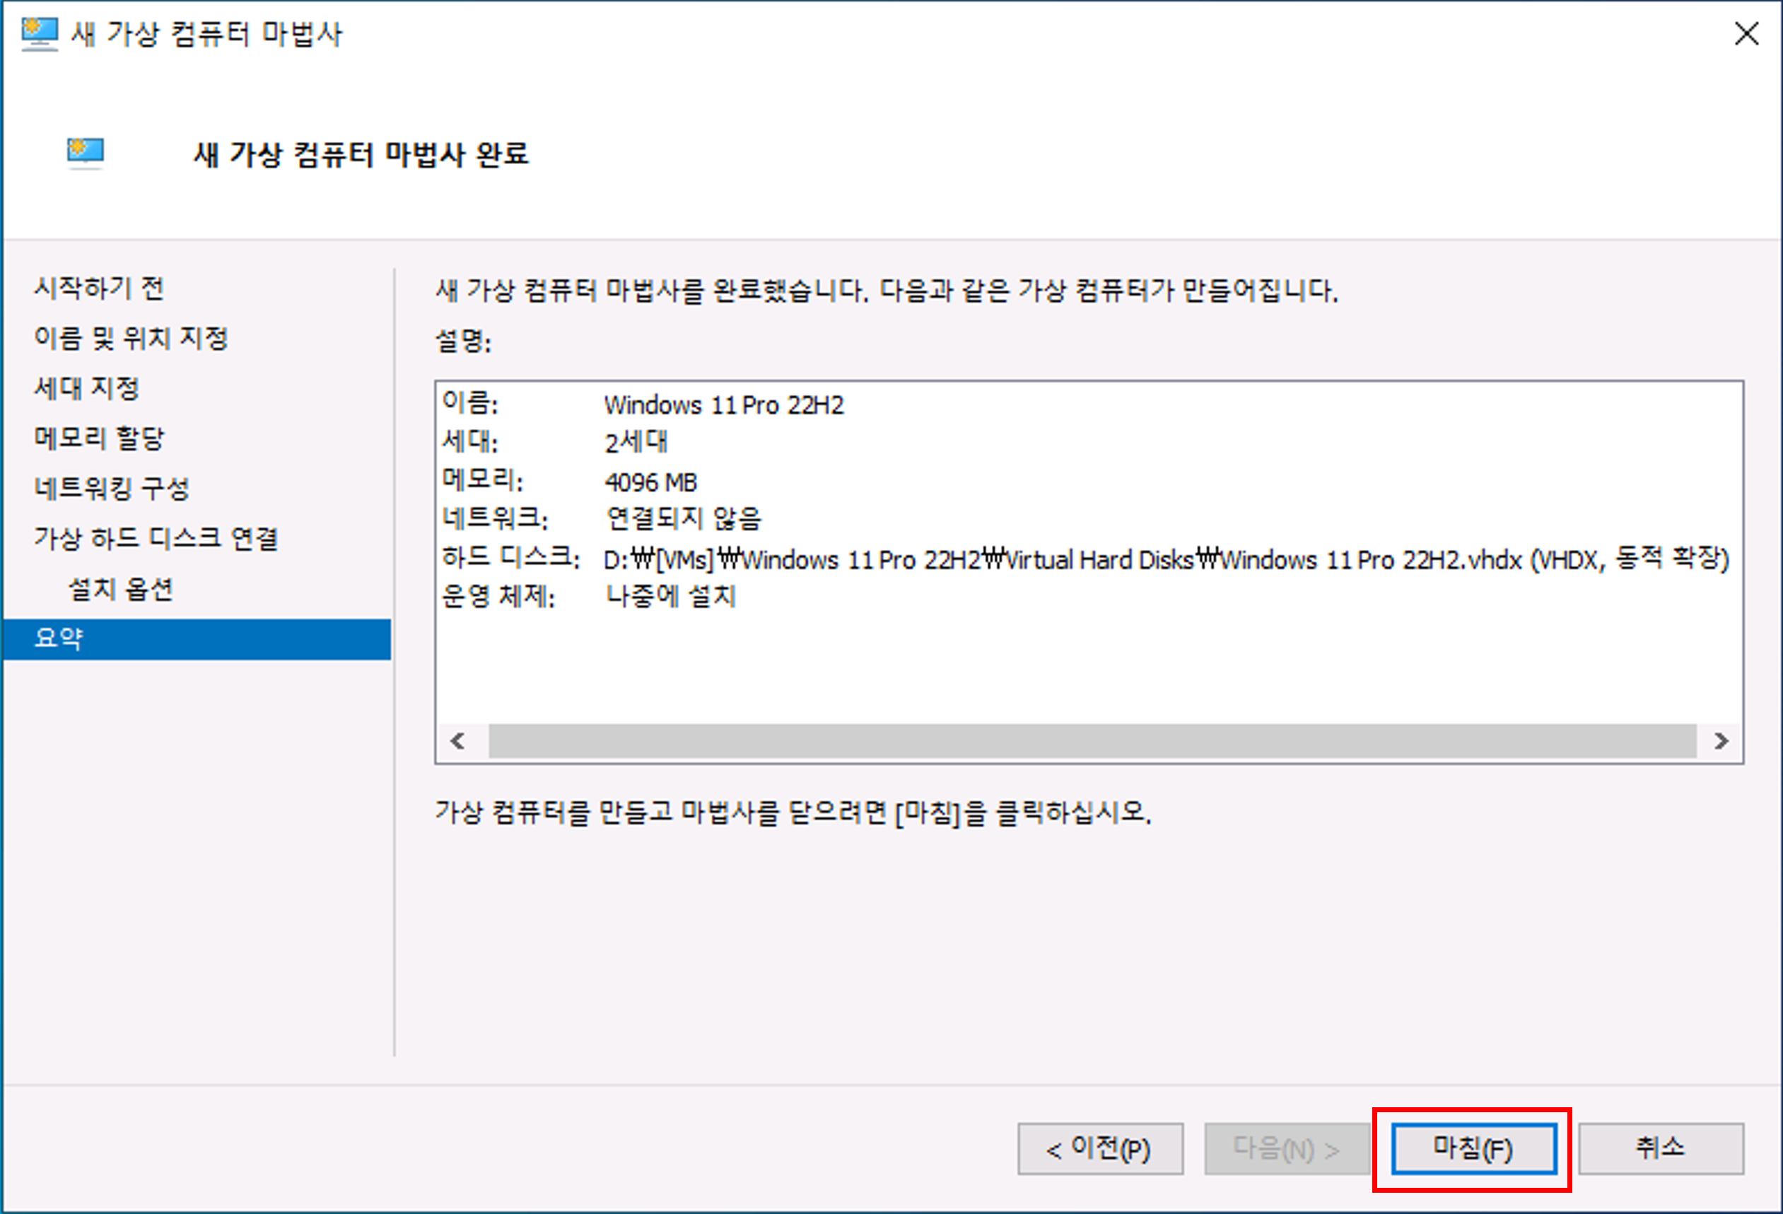Select the highlighted 요약 step
The image size is (1783, 1214).
[59, 638]
